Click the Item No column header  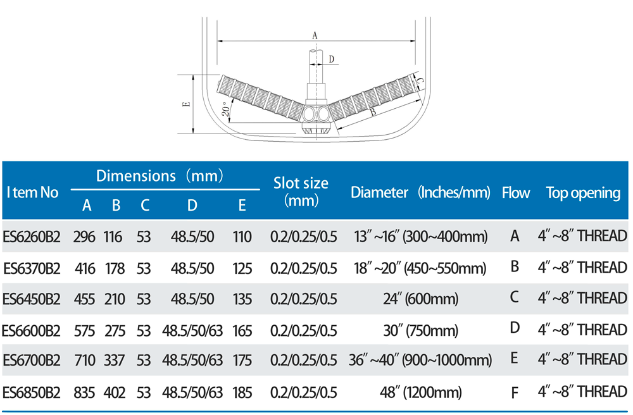tap(33, 192)
